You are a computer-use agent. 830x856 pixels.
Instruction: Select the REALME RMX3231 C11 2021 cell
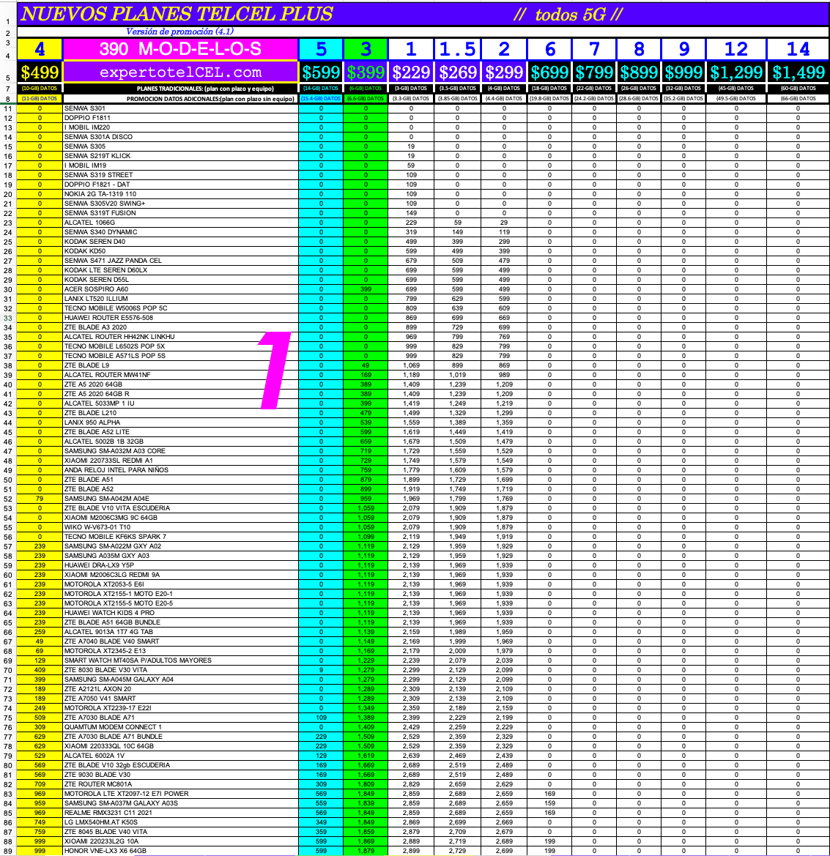[x=180, y=813]
